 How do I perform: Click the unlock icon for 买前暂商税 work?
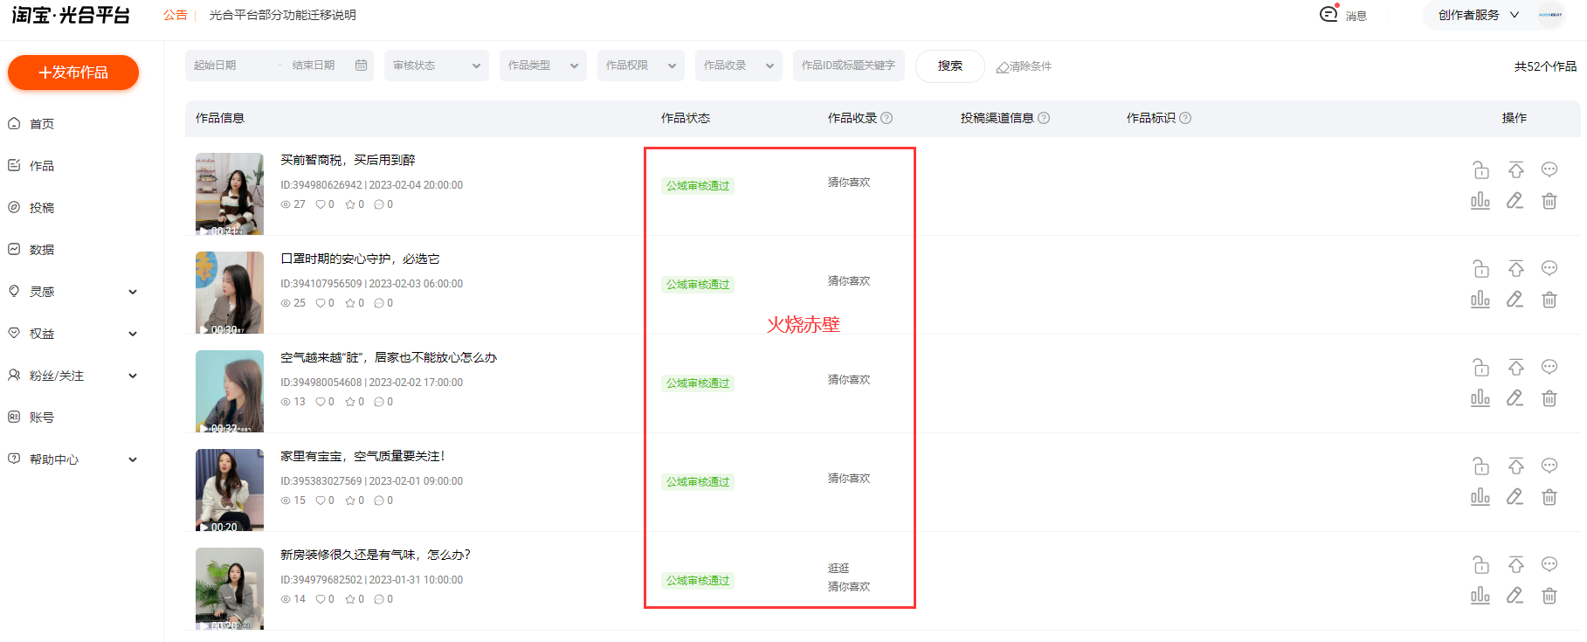tap(1480, 169)
